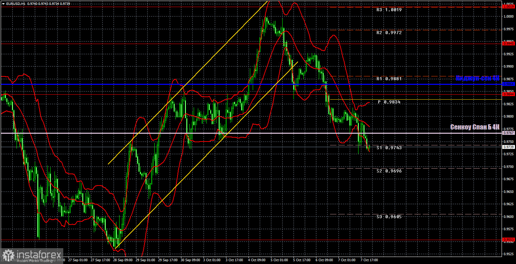Click the S2 0.9696 support label

click(x=389, y=171)
